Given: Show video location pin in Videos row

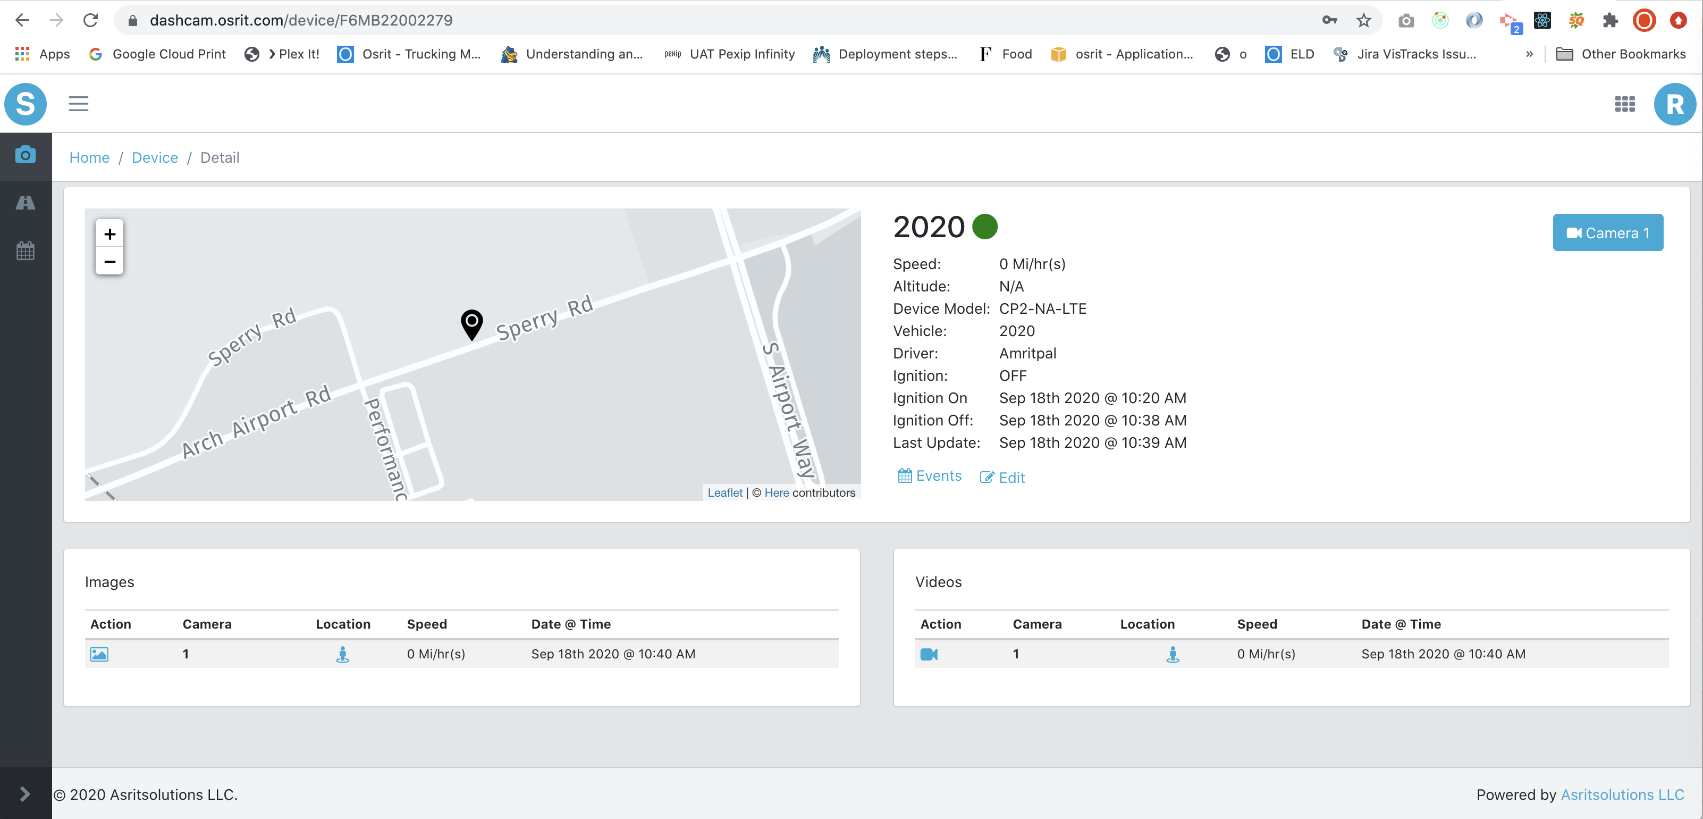Looking at the screenshot, I should point(1172,654).
